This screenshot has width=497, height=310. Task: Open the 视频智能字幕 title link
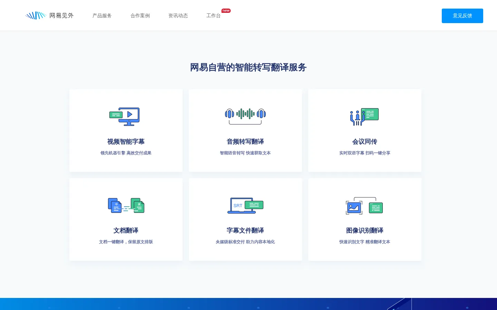tap(126, 142)
